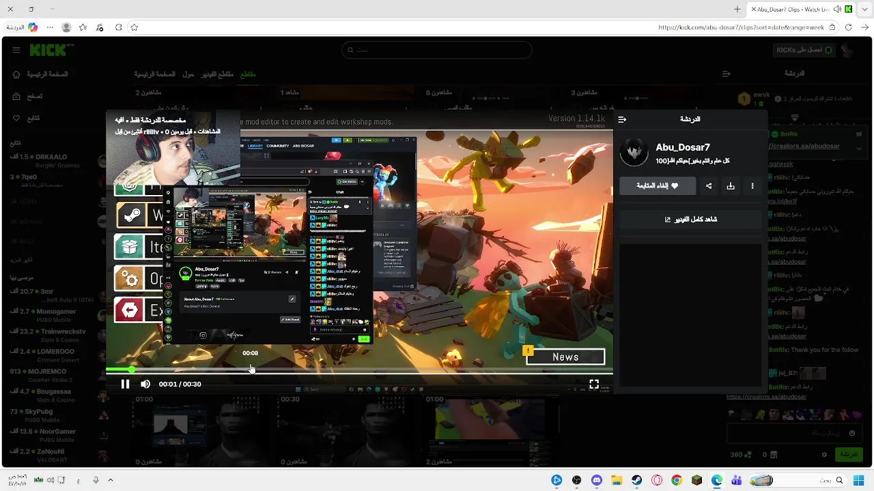Open Microsoft Teams from taskbar
Viewport: 874px width, 491px height.
point(737,481)
